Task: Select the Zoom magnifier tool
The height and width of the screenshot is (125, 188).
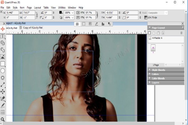Action: coord(3,119)
